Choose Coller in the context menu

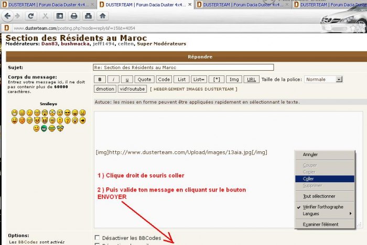click(325, 179)
